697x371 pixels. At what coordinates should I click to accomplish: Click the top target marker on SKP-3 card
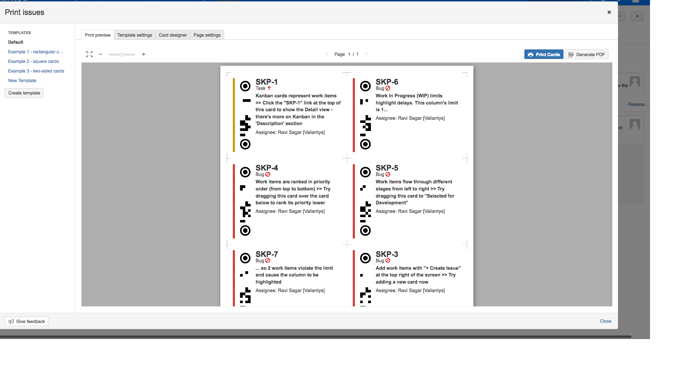pos(365,258)
